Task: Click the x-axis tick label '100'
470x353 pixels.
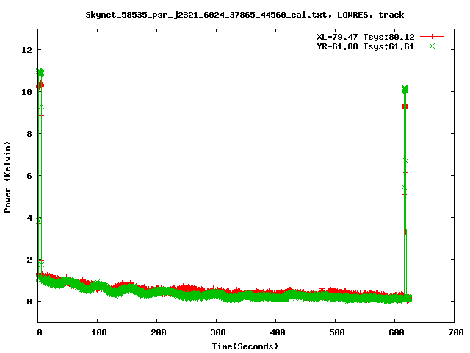Action: pos(98,332)
